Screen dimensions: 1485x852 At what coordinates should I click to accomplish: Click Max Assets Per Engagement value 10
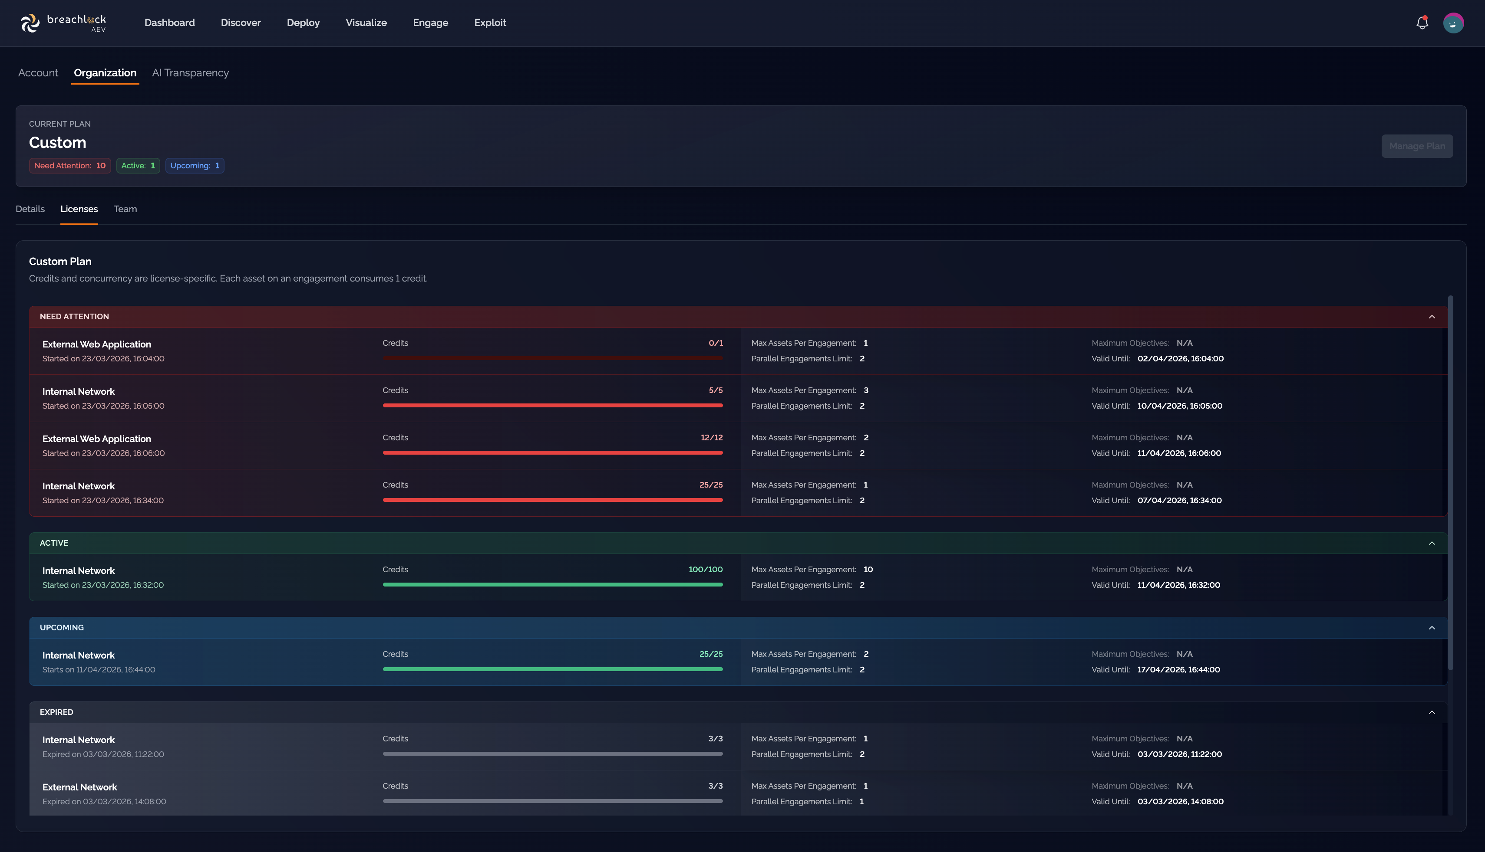868,570
